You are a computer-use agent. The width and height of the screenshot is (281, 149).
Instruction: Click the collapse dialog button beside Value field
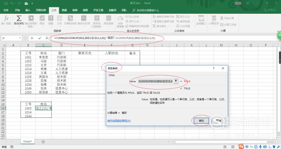pos(176,81)
